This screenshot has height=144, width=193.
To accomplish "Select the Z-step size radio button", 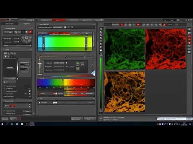I will click(x=4, y=88).
